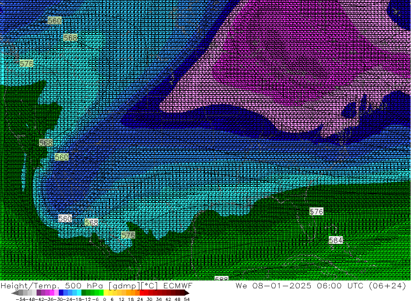This screenshot has width=411, height=301.
Task: Click the '(06+24)' forecast step text
Action: click(388, 285)
